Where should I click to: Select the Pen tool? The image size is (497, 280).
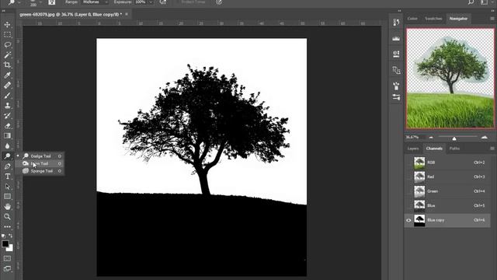click(7, 166)
